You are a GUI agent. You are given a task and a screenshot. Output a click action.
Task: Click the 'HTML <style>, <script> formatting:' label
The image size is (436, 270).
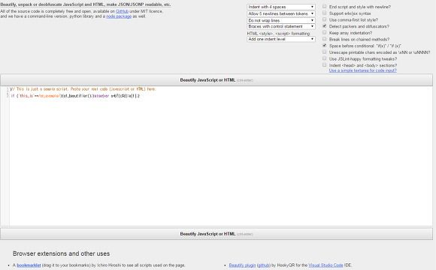coord(279,34)
